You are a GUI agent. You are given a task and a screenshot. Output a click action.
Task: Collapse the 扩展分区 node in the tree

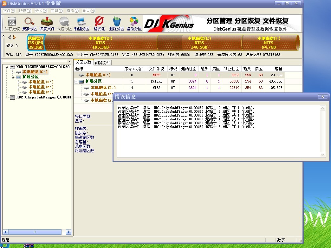tap(13, 77)
